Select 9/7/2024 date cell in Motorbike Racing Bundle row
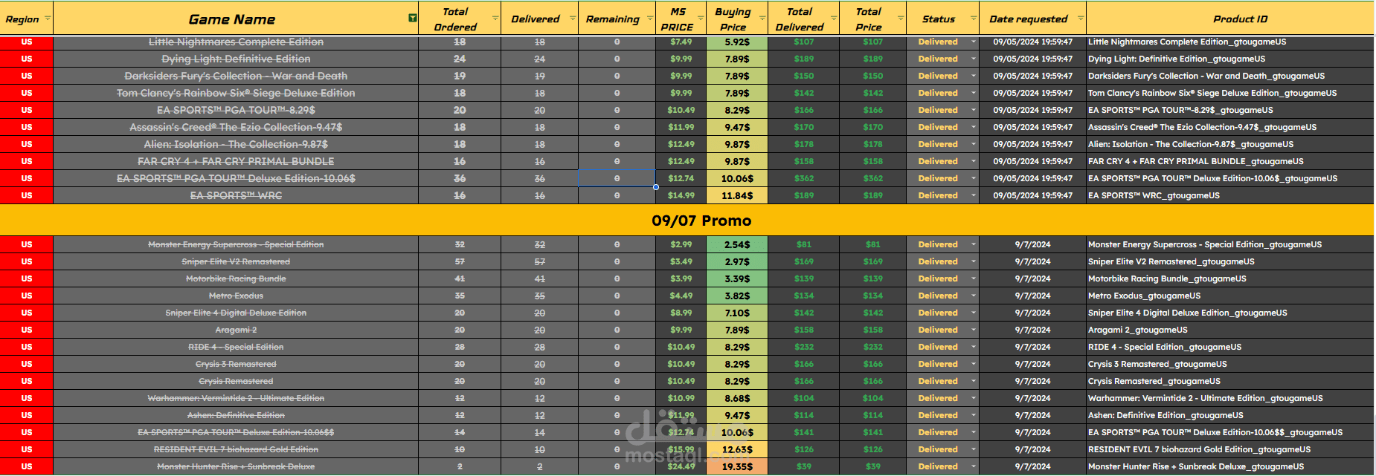 [1032, 278]
